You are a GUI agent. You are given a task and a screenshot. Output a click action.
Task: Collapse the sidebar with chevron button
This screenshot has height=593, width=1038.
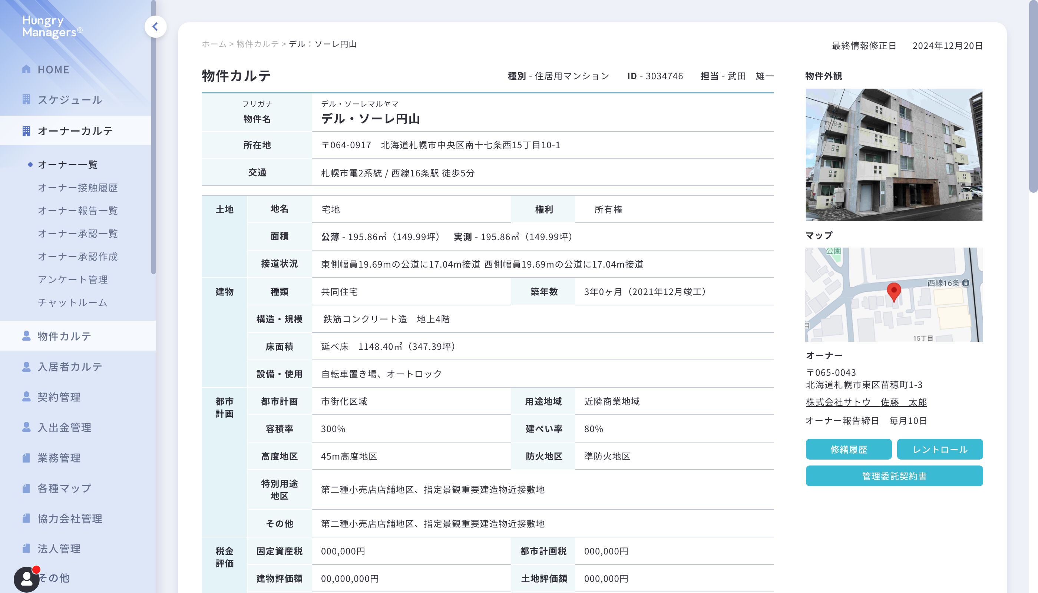(155, 27)
